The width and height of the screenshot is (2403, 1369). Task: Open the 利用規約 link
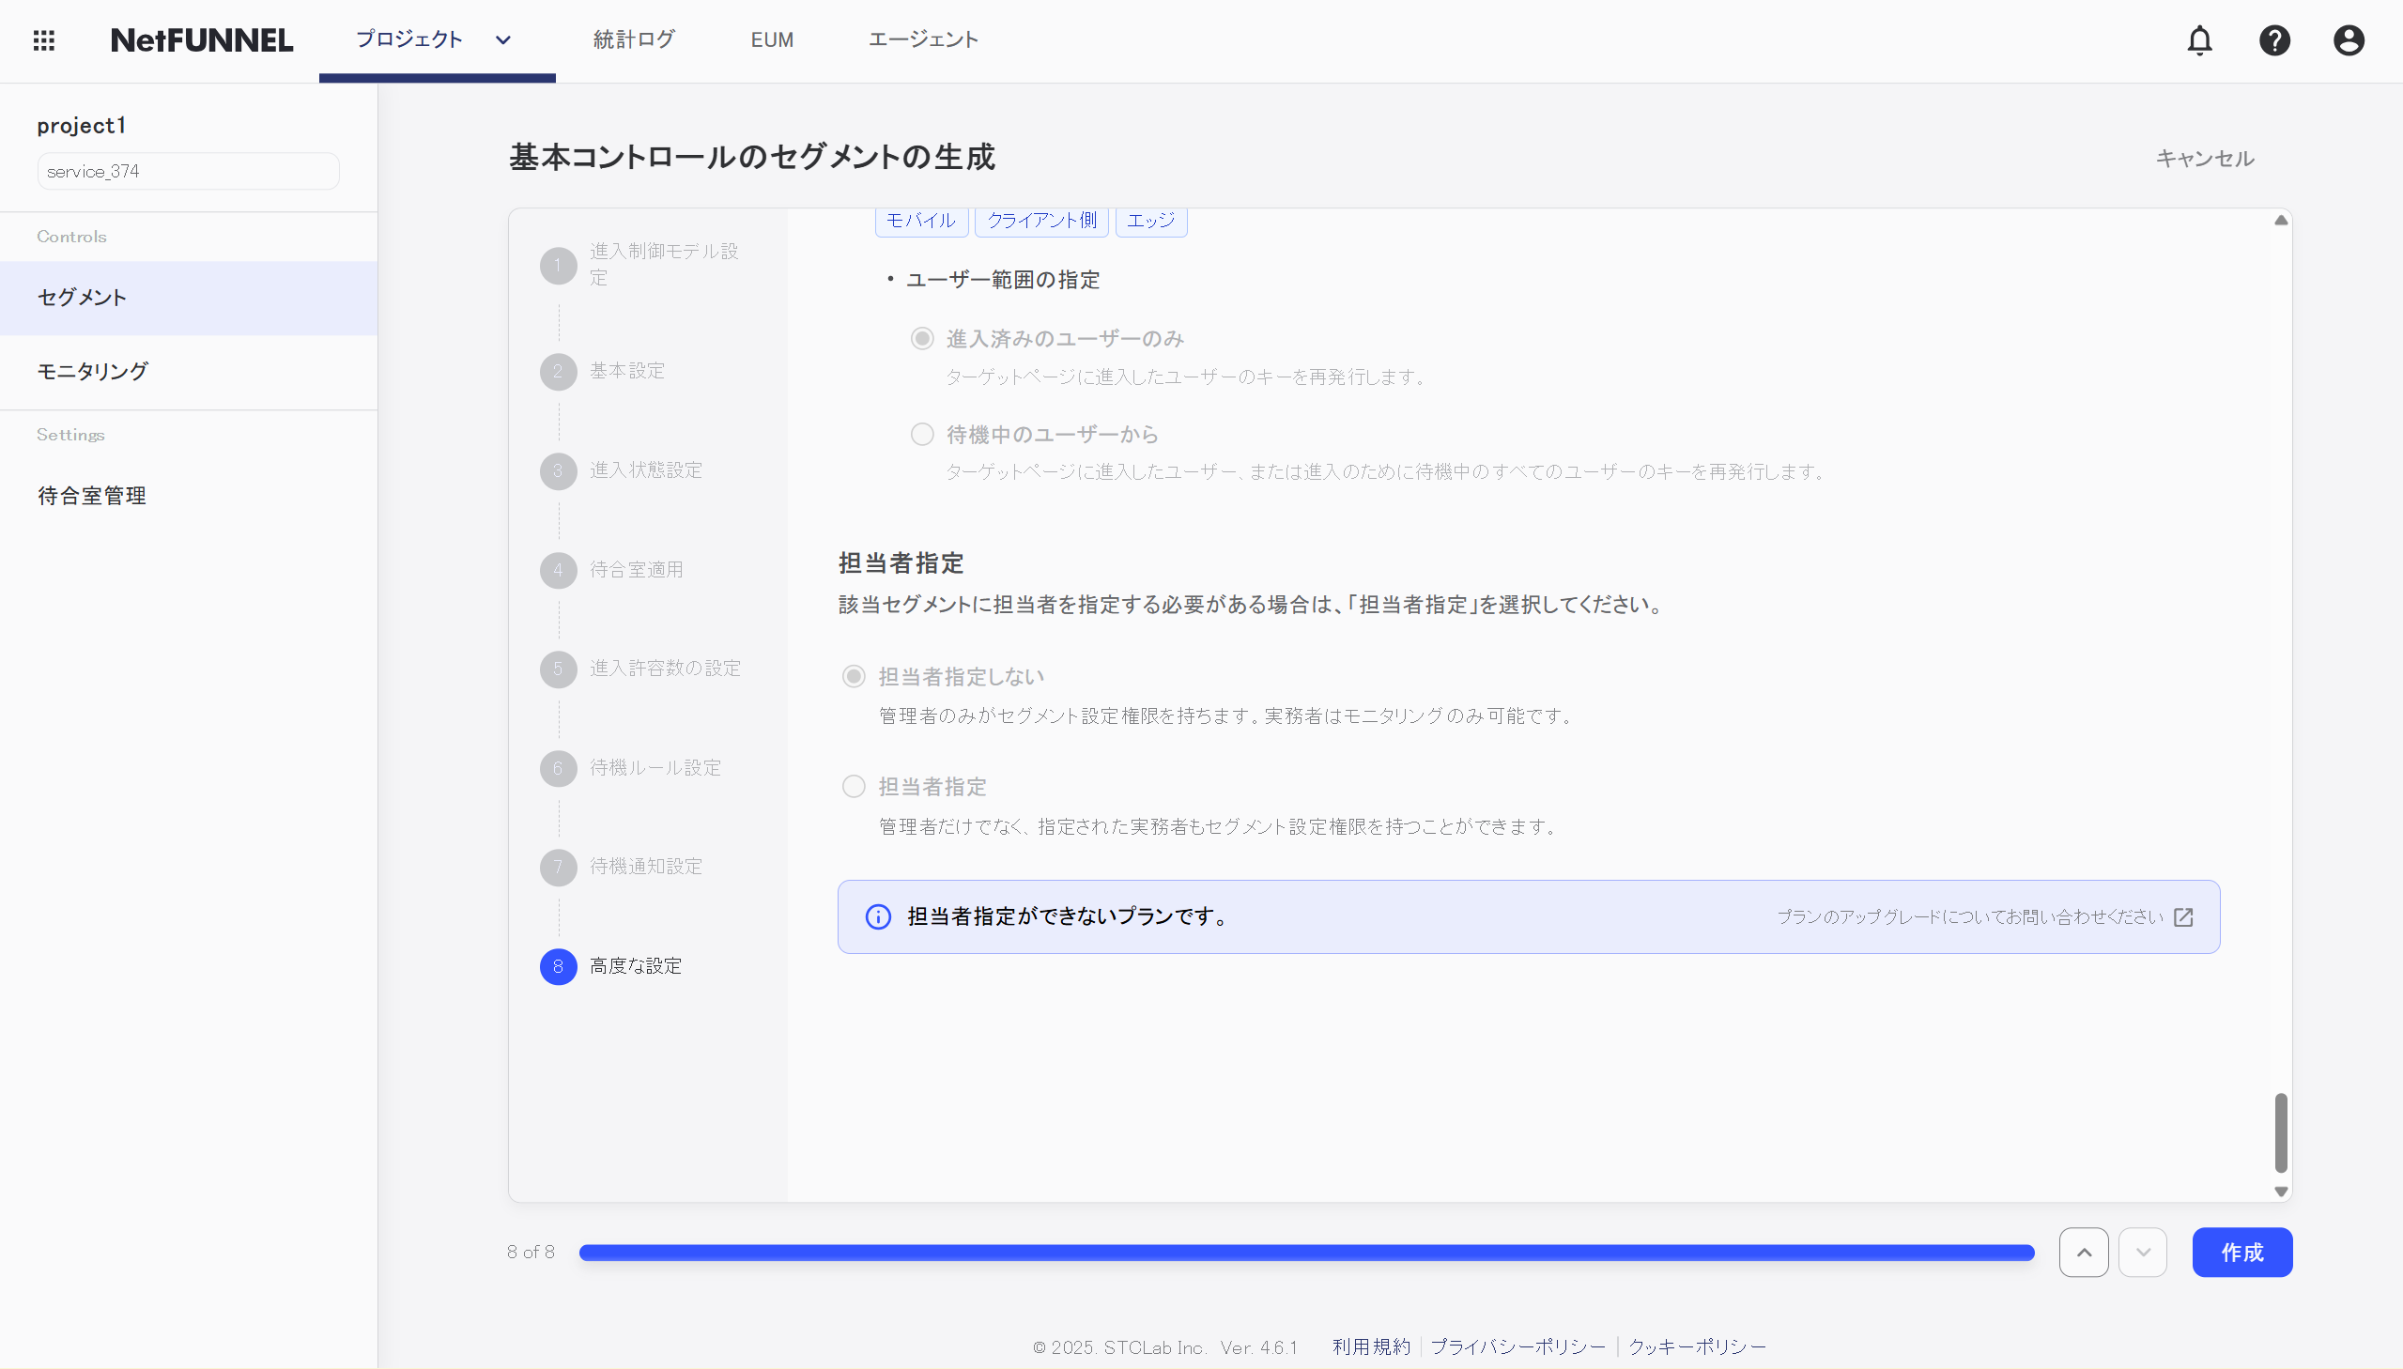click(x=1370, y=1346)
